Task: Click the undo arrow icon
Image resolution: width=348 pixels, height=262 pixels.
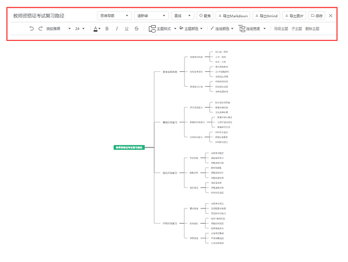Action: 32,29
